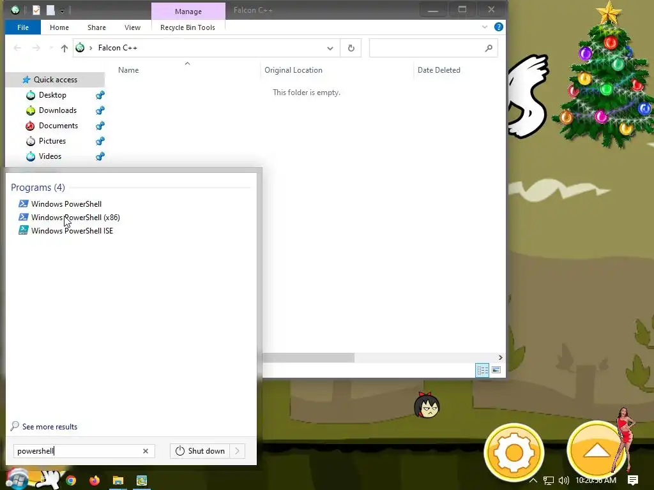Click the Properties quick access toolbar icon
Viewport: 654px width, 490px height.
point(36,10)
